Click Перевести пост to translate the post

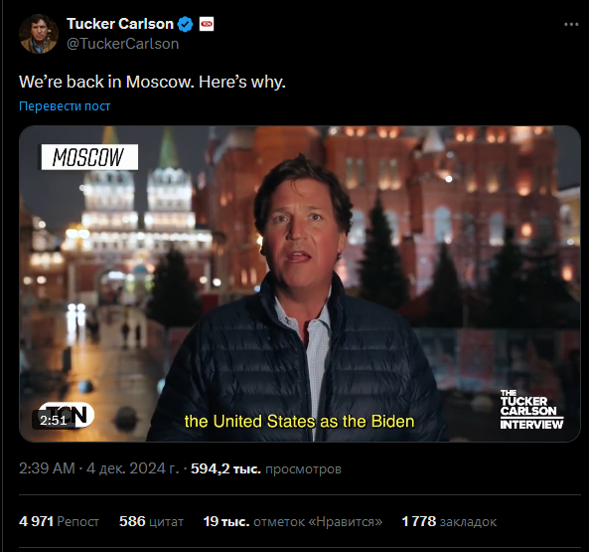pyautogui.click(x=65, y=106)
